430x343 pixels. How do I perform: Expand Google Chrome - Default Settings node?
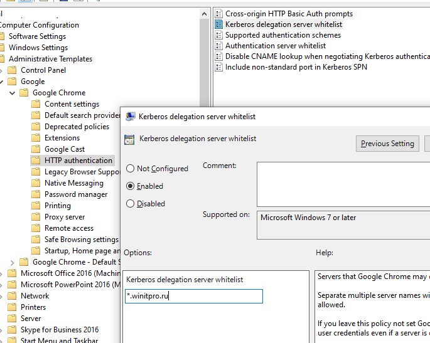12,263
